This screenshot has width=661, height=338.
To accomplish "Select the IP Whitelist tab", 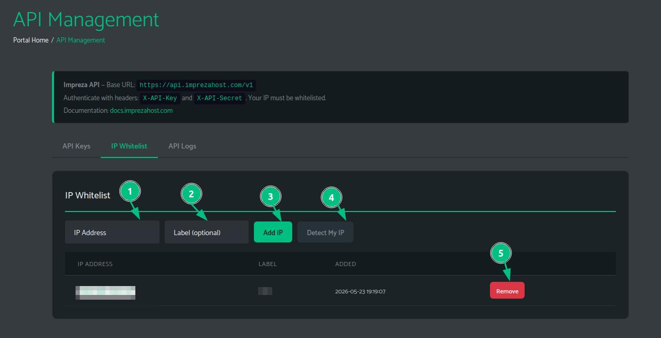I will [129, 146].
